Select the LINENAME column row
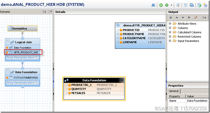The height and width of the screenshot is (113, 210). pos(140,42)
